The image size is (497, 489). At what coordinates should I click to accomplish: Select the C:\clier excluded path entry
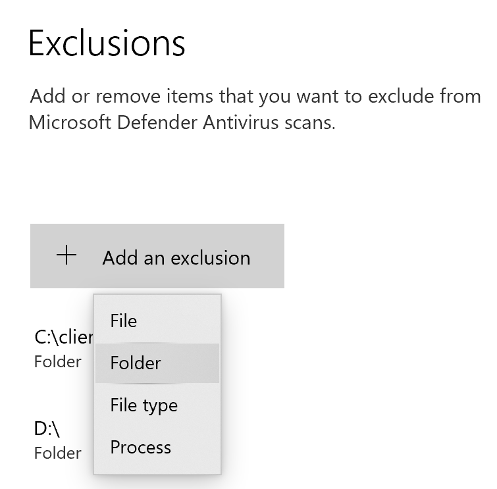[63, 337]
